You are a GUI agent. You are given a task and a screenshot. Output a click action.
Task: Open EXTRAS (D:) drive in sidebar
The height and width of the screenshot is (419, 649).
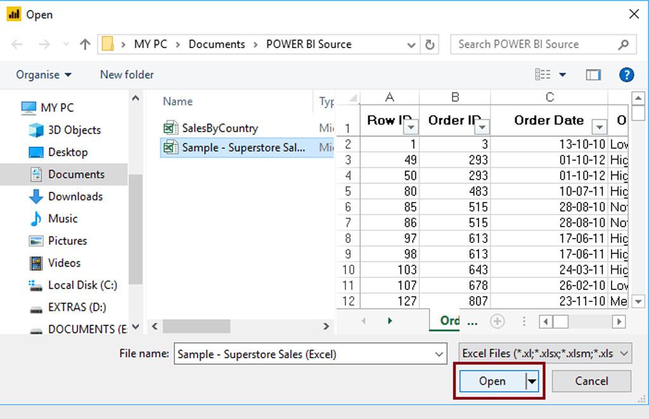[77, 308]
